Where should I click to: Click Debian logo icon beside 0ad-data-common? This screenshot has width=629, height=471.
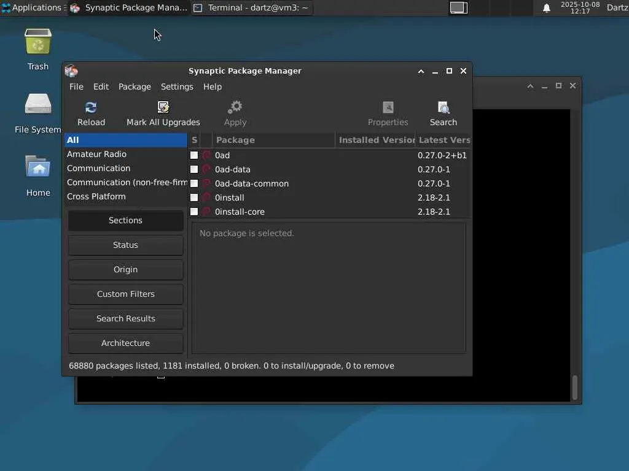pyautogui.click(x=206, y=183)
